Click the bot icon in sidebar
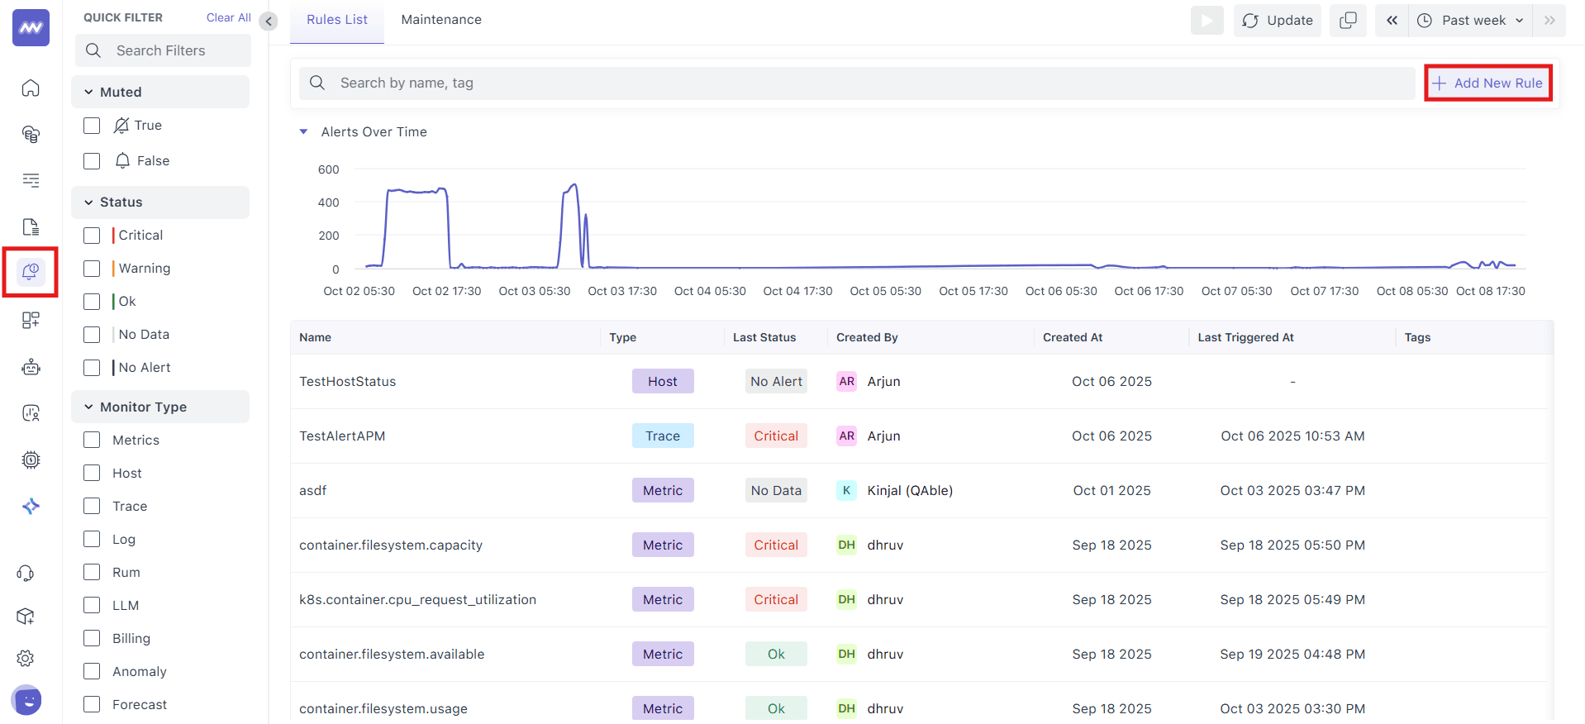Viewport: 1585px width, 724px height. coord(31,367)
